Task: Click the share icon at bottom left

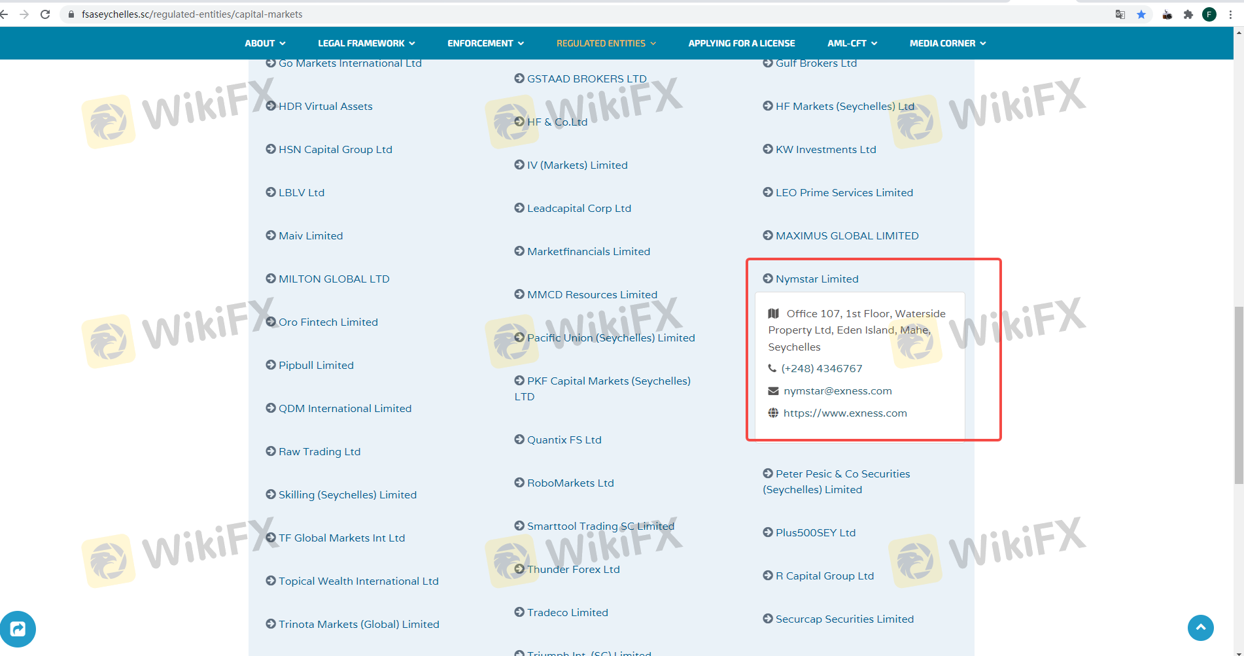Action: 18,629
